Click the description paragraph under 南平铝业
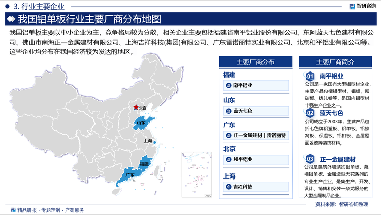 (337, 95)
